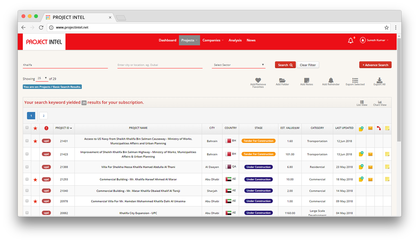Open the Khalifa City Expansion - UPC project

pyautogui.click(x=138, y=213)
